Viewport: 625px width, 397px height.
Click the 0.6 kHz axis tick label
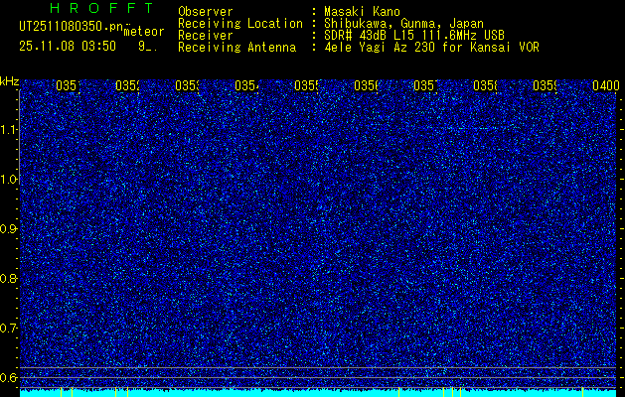click(8, 377)
